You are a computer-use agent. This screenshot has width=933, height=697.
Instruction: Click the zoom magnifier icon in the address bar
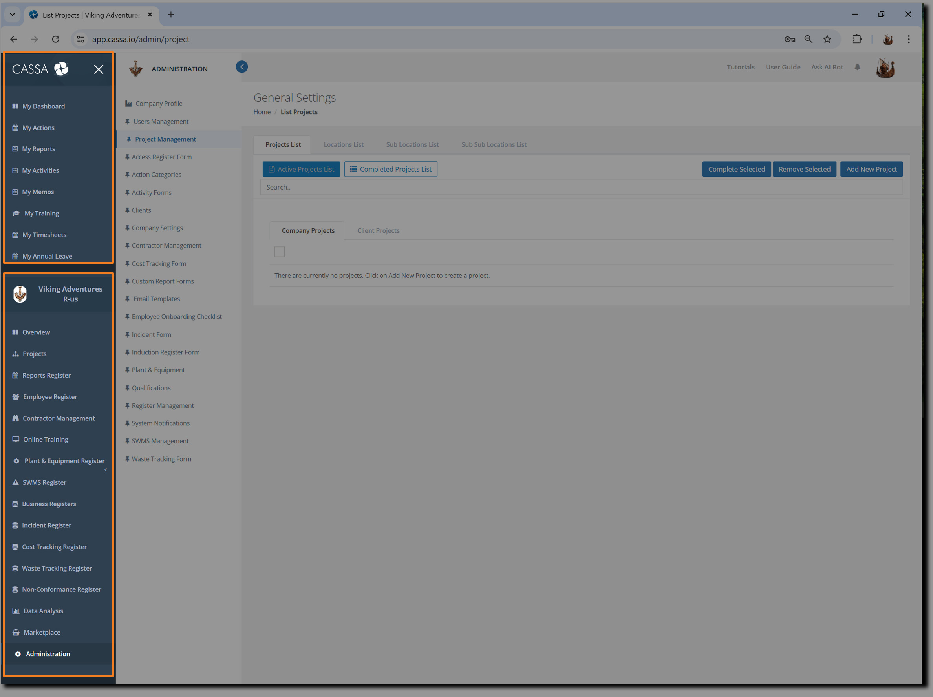808,39
